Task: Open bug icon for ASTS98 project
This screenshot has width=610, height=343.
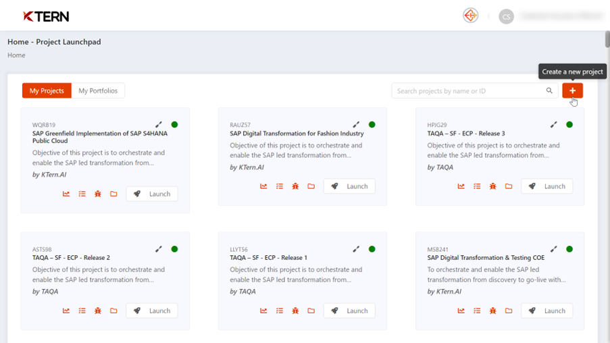Action: pos(98,311)
